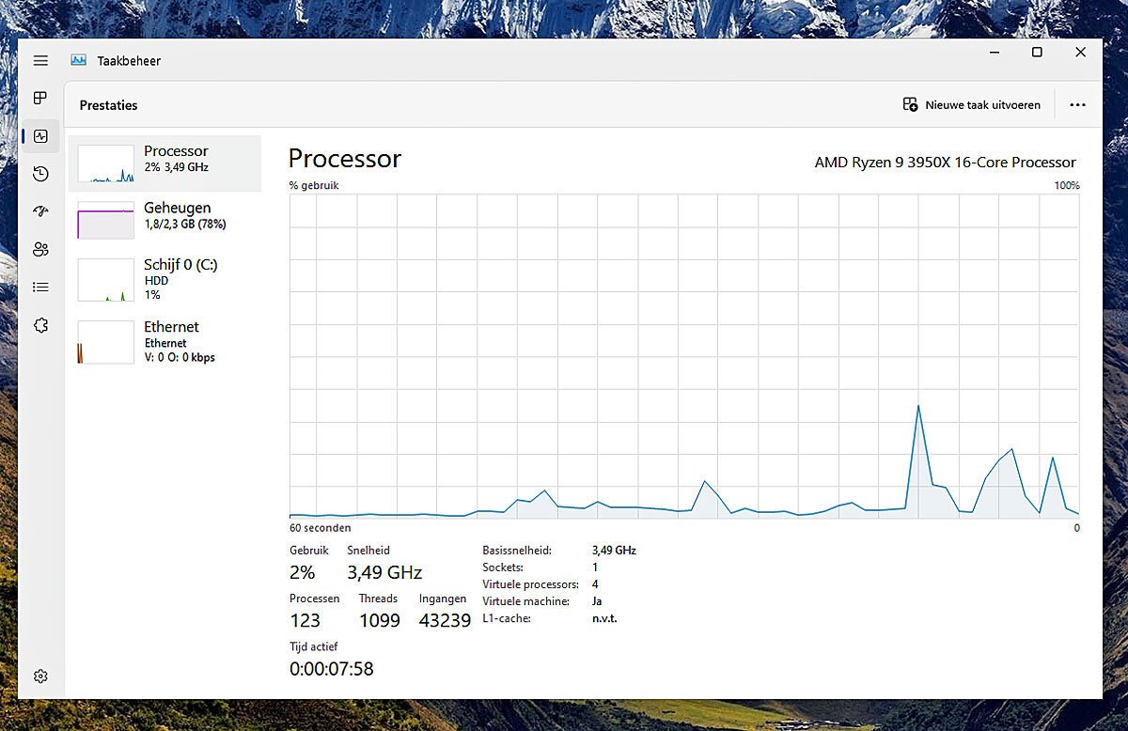1128x731 pixels.
Task: Click the L1-cache value n.v.t.
Action: click(x=604, y=618)
